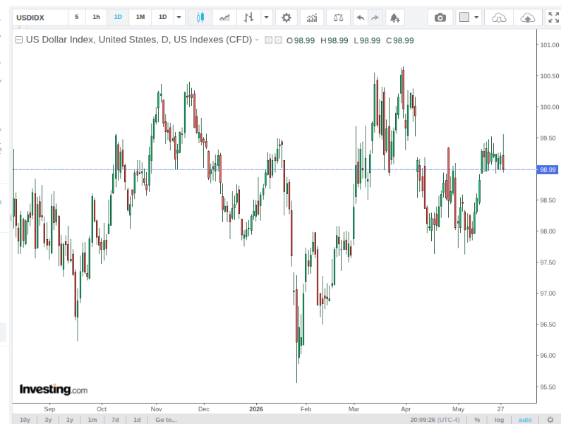The width and height of the screenshot is (561, 424).
Task: Select the chart layout square icon
Action: [464, 17]
